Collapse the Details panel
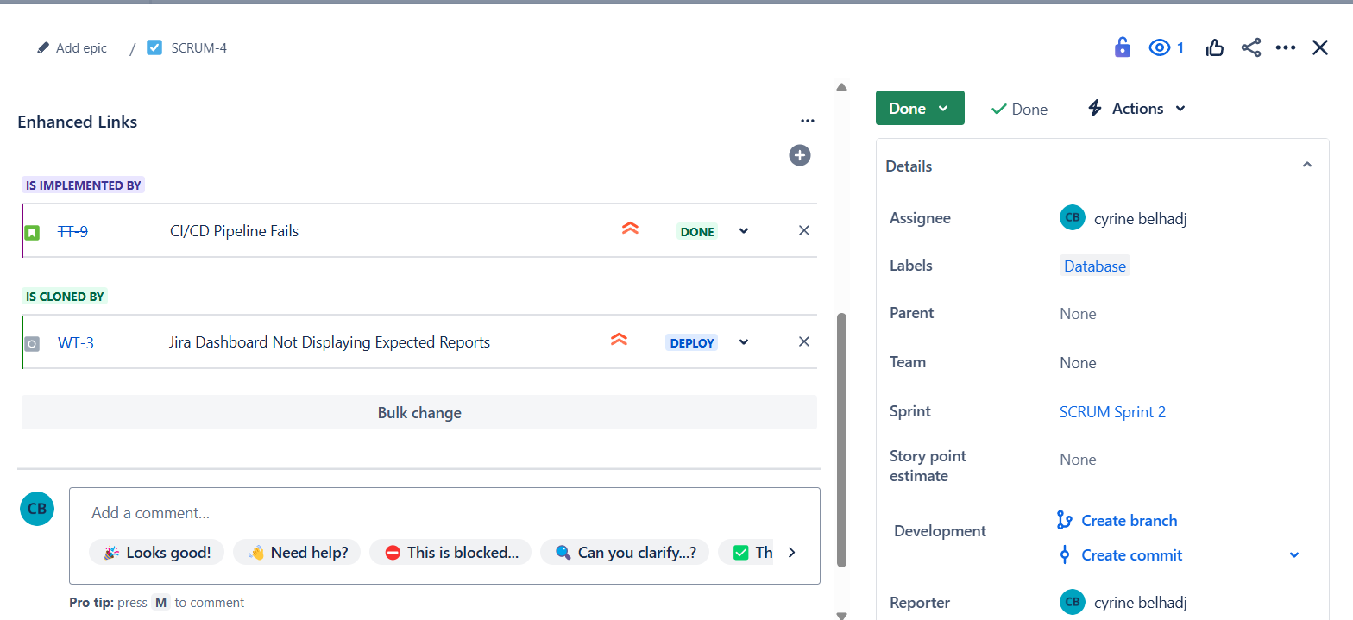 pos(1306,165)
